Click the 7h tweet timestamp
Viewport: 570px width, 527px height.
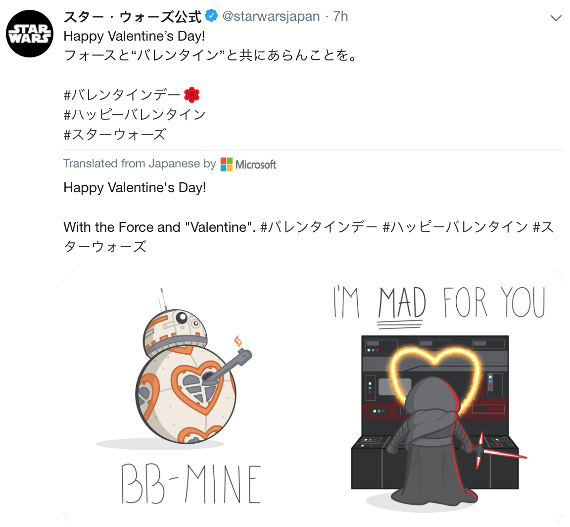(340, 16)
